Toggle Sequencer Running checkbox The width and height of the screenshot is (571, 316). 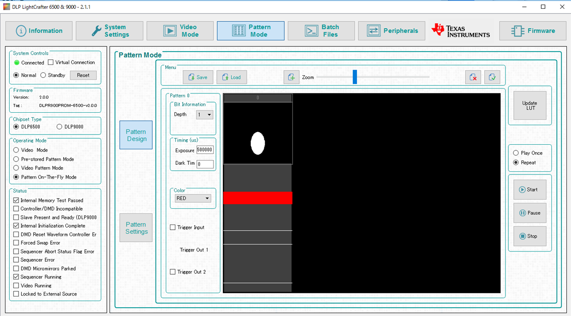(16, 277)
